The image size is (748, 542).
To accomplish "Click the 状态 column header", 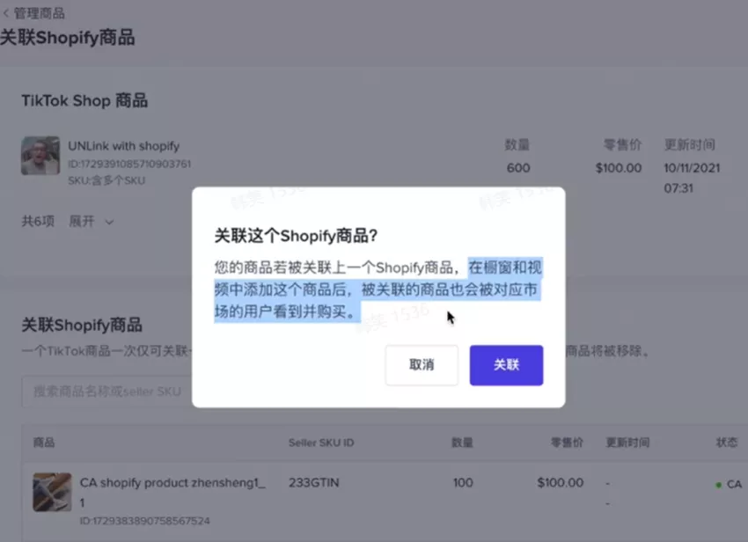I will pos(725,443).
